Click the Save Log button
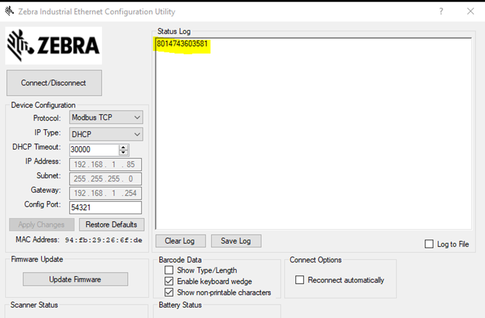 click(236, 241)
